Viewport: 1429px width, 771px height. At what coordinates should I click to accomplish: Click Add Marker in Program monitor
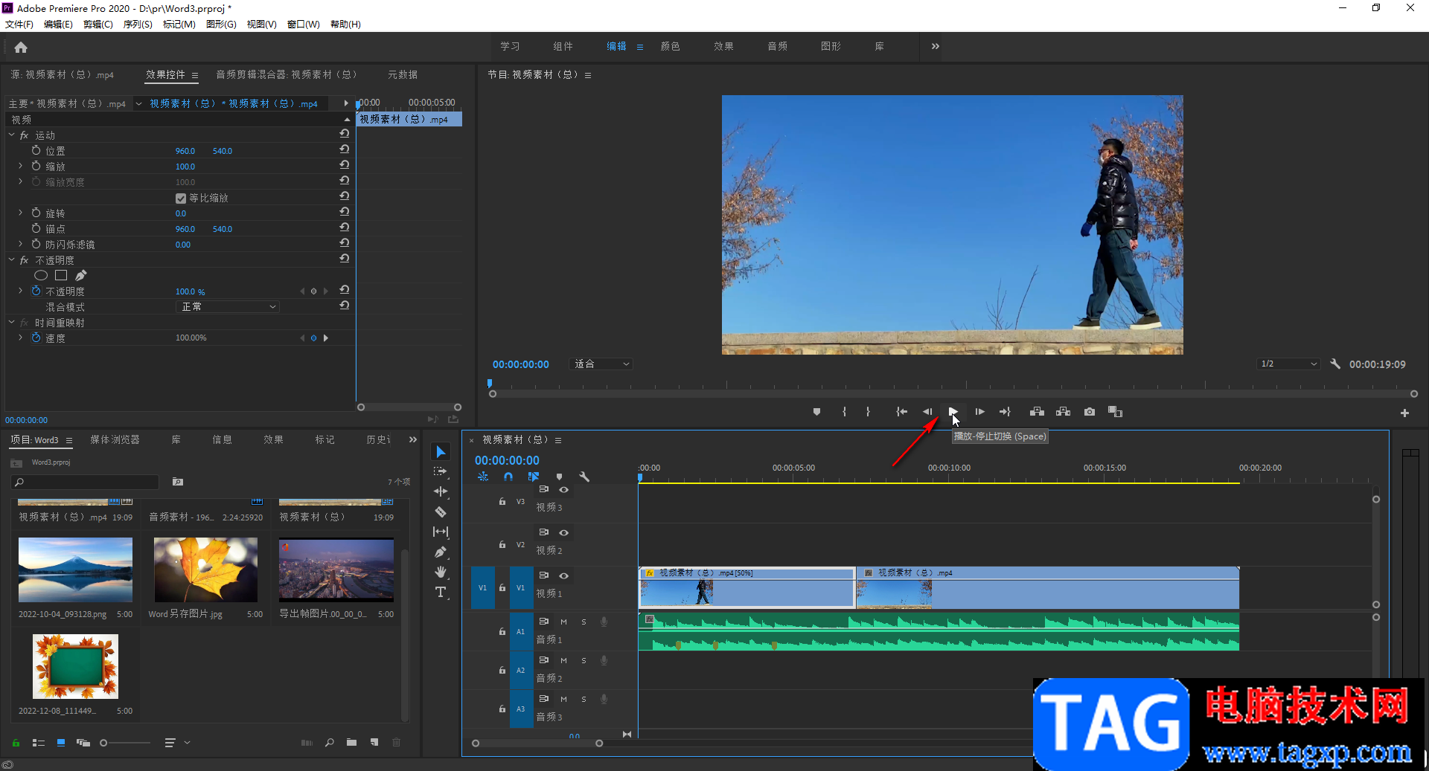coord(816,412)
